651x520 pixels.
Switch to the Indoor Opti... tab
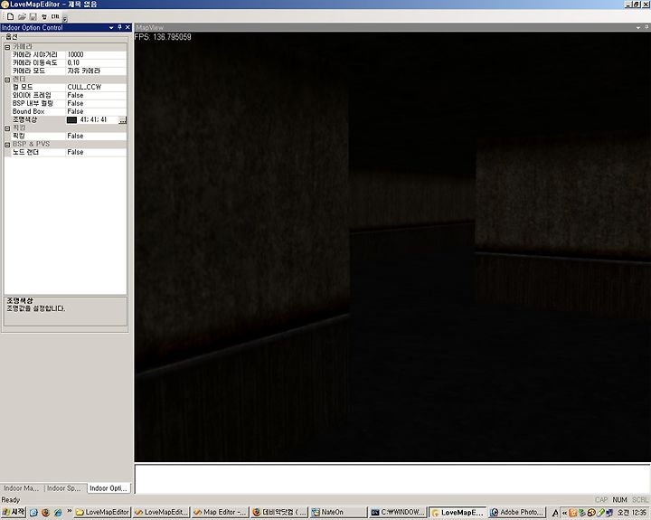108,488
